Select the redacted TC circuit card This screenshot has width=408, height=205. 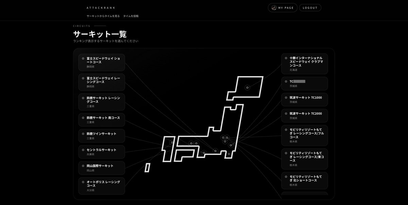pyautogui.click(x=305, y=84)
